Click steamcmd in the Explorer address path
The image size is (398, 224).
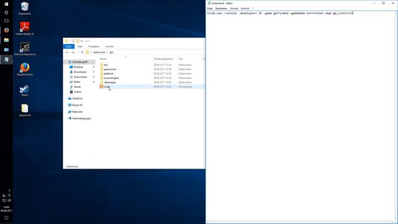[99, 52]
